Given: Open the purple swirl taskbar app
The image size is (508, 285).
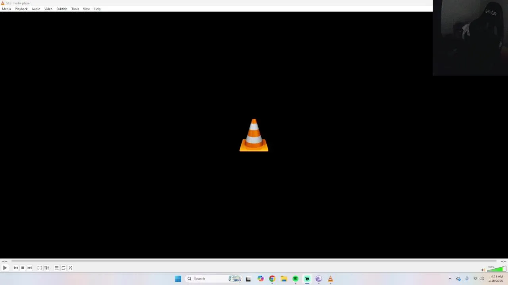Looking at the screenshot, I should [x=319, y=279].
